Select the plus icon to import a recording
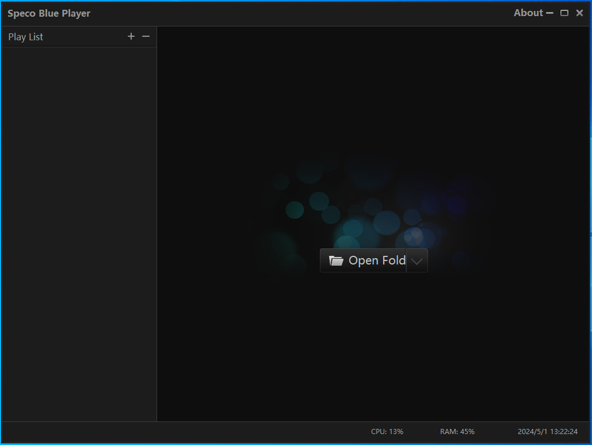The image size is (592, 445). (131, 36)
